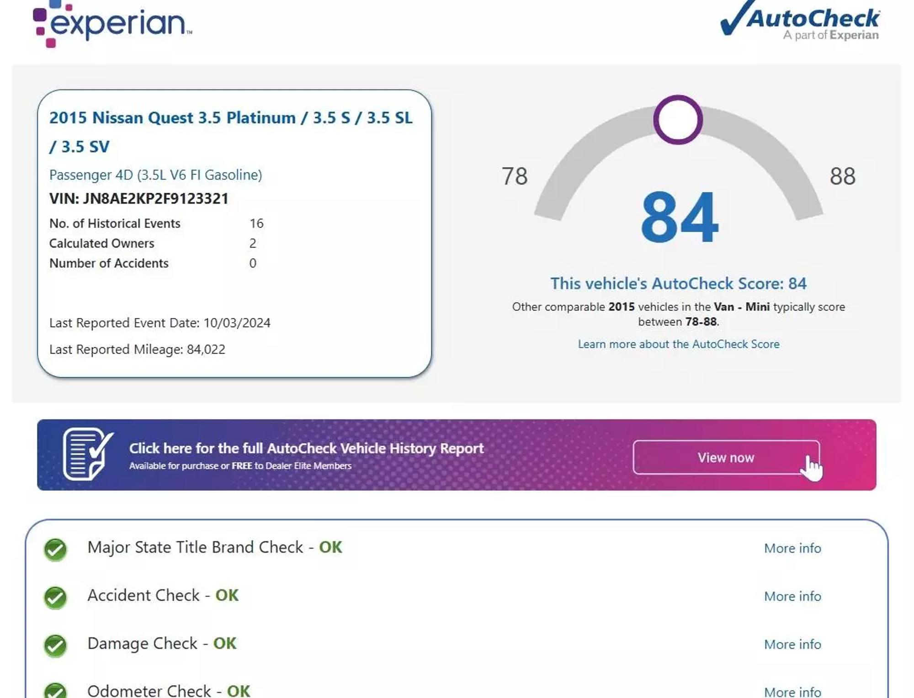Click the Number of Accidents row
Viewport: 914px width, 698px height.
click(153, 264)
